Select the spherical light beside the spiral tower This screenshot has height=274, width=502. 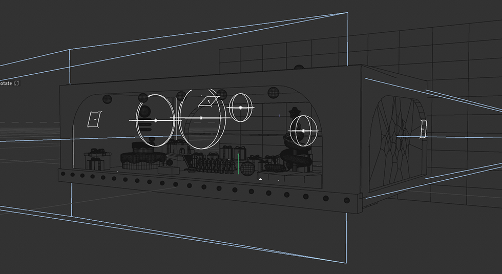303,131
